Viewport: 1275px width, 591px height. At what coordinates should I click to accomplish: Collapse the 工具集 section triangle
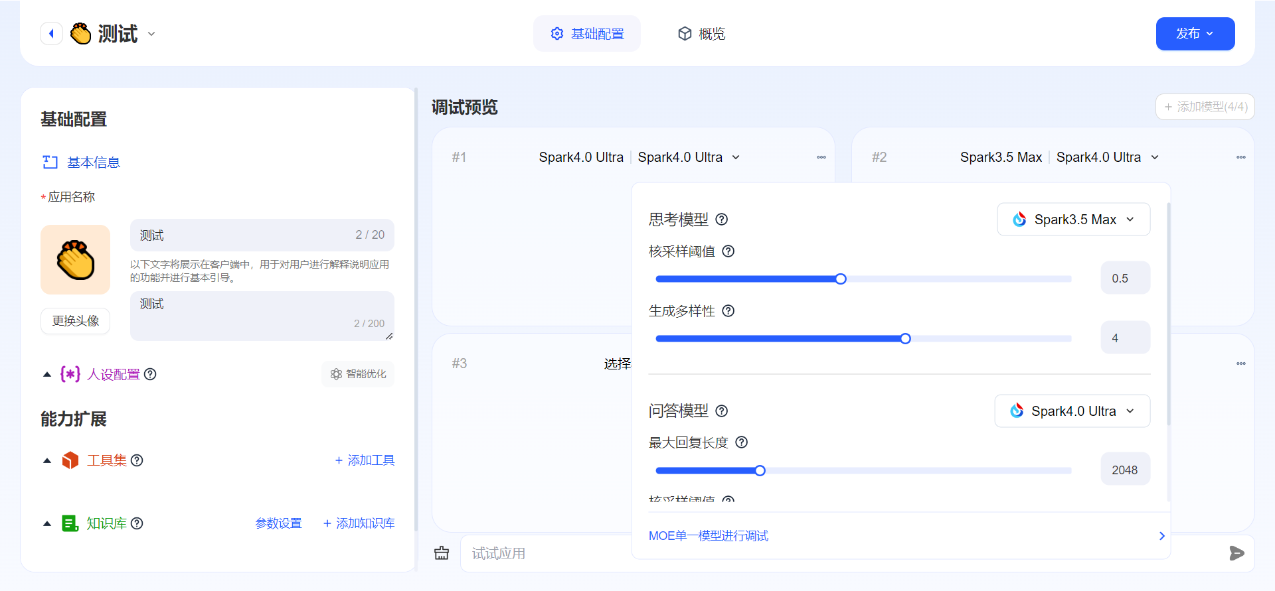47,460
